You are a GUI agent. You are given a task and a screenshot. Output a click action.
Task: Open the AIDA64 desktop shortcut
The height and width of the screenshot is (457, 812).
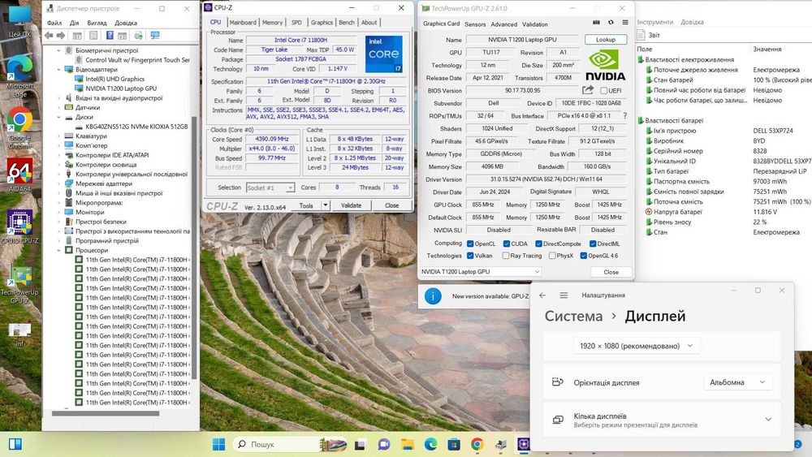tap(19, 175)
